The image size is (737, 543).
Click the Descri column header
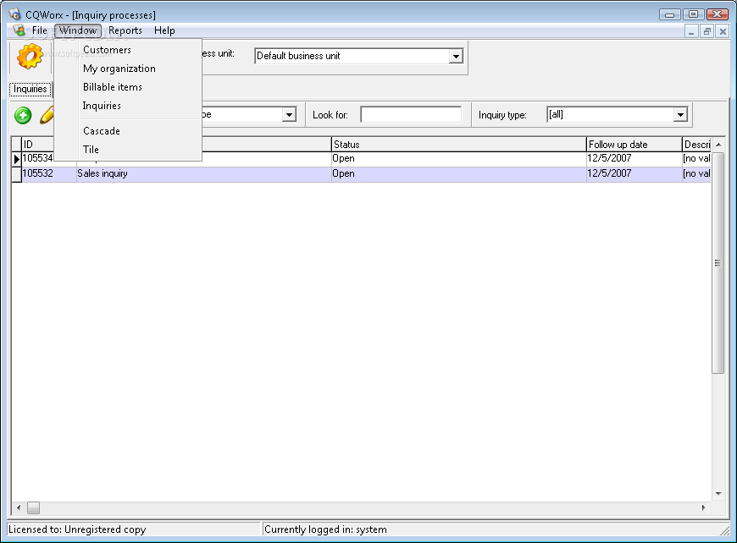click(696, 144)
